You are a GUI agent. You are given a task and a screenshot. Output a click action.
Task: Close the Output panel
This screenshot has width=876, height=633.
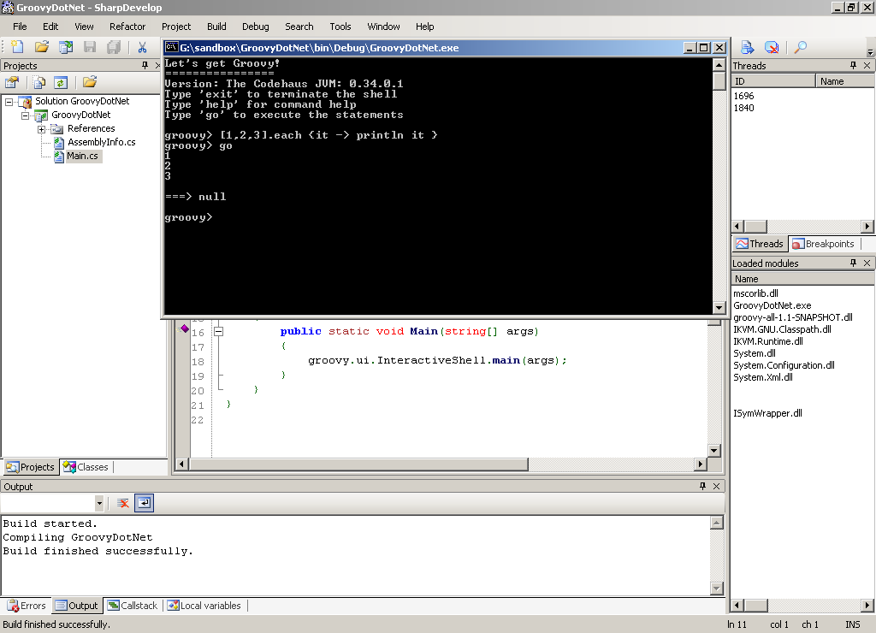click(x=717, y=486)
